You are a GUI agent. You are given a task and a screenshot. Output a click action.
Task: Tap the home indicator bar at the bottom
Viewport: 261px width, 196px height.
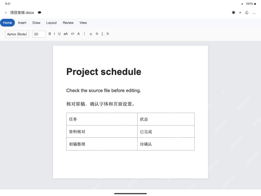(130, 193)
